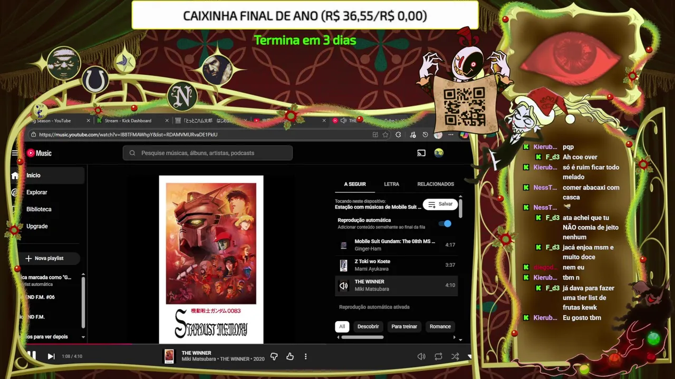Like THE WINNER song

290,356
